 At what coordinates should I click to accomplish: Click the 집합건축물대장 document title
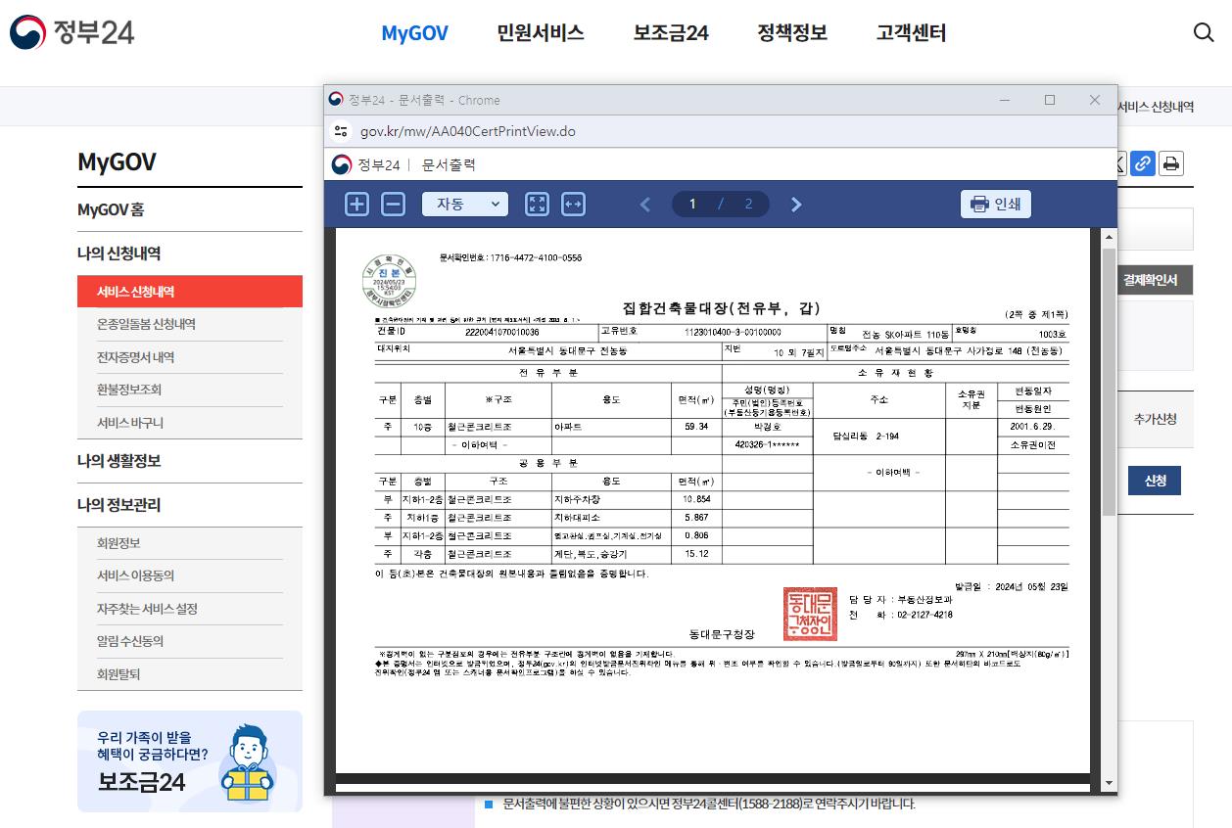click(x=723, y=308)
